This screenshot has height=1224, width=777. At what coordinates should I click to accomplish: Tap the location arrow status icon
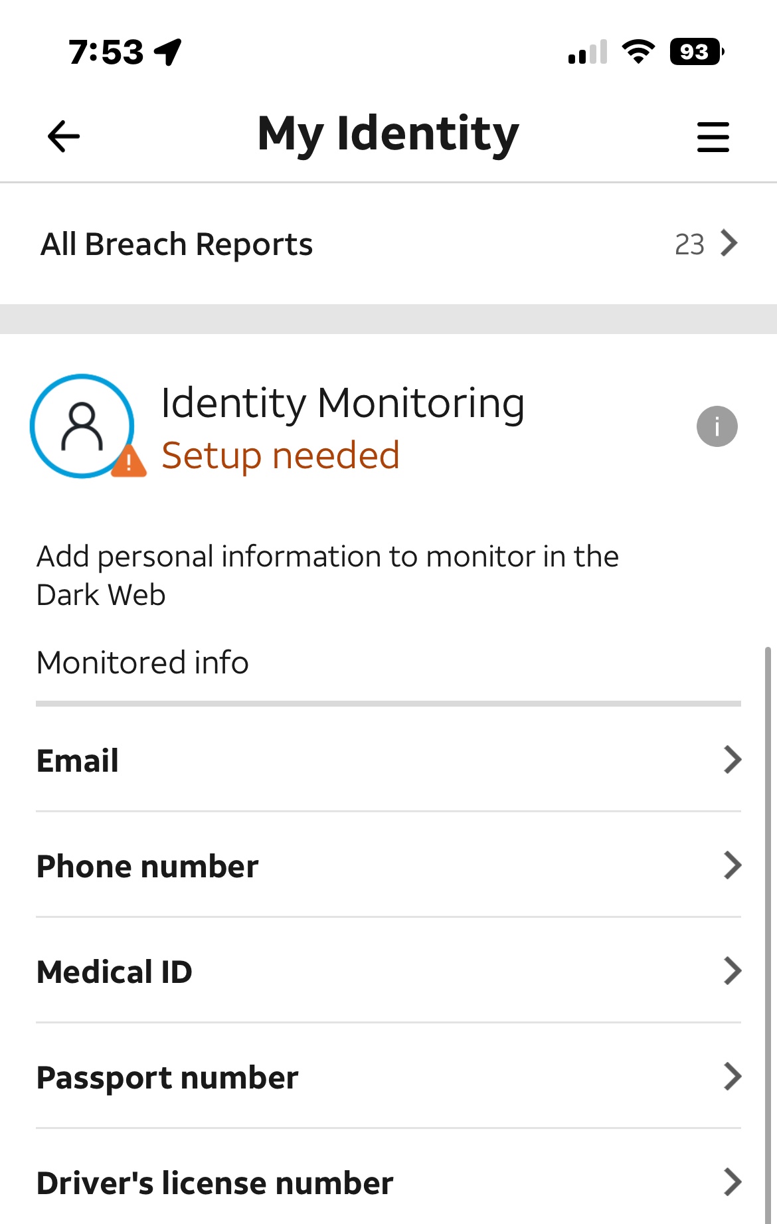168,52
